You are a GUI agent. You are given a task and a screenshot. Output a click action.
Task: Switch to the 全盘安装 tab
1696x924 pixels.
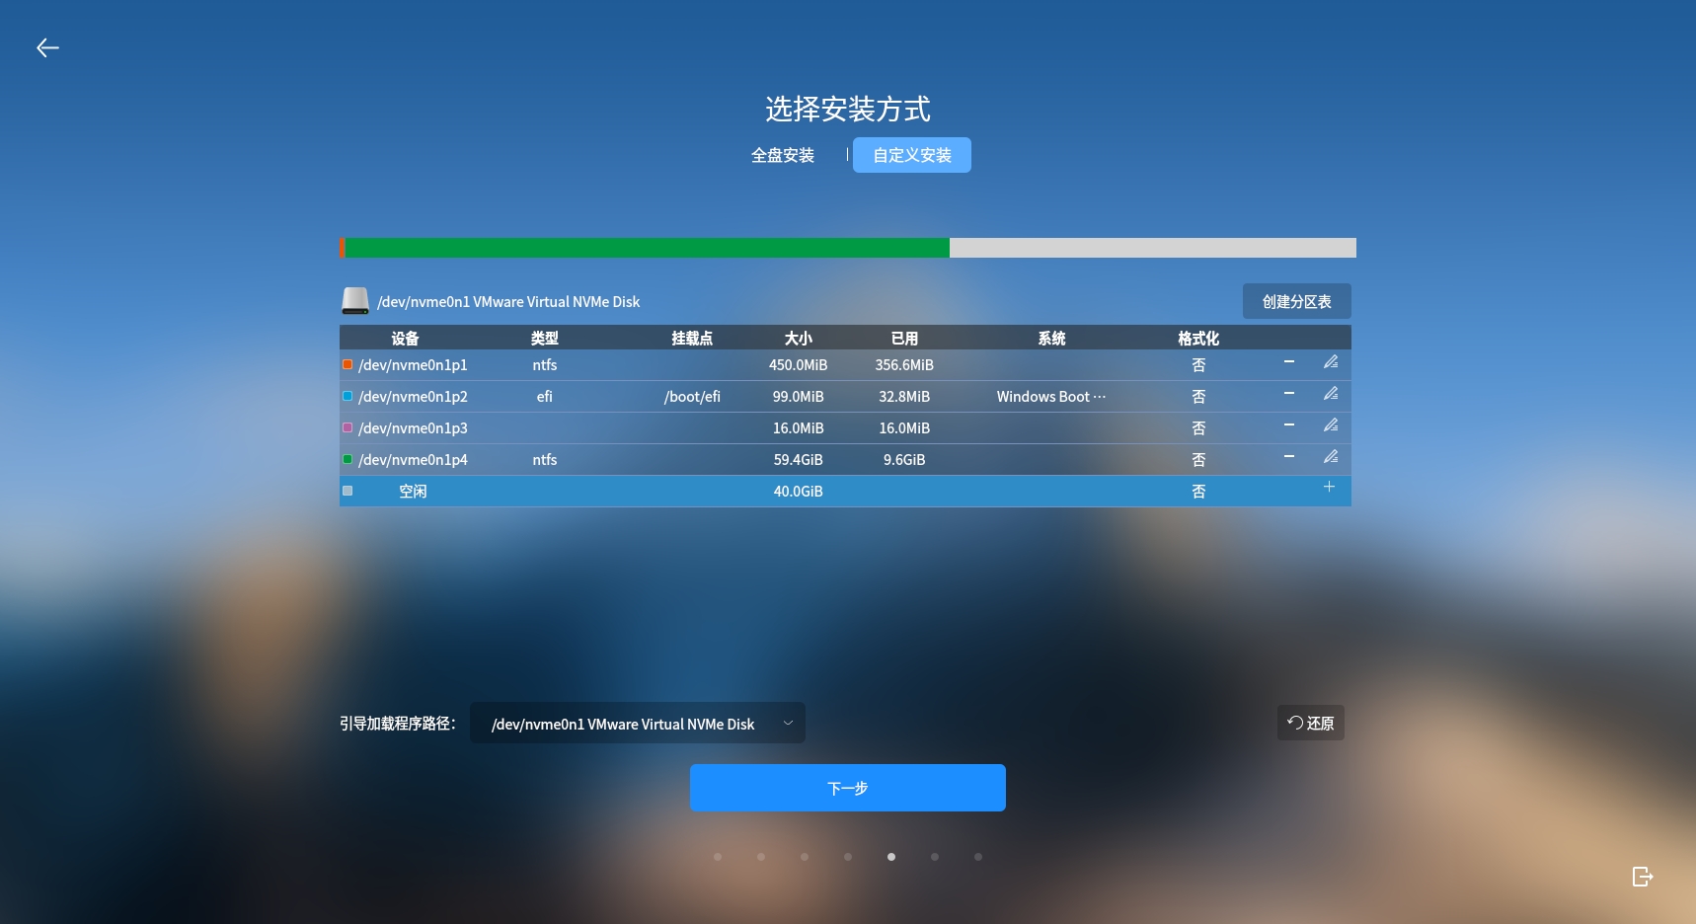tap(782, 155)
